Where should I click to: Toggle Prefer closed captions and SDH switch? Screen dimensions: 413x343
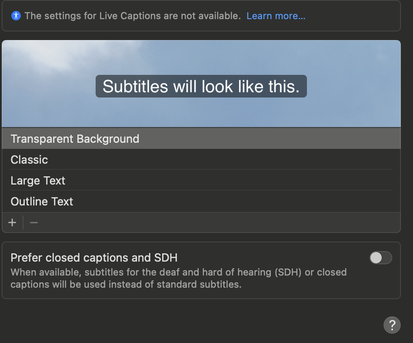pos(380,258)
